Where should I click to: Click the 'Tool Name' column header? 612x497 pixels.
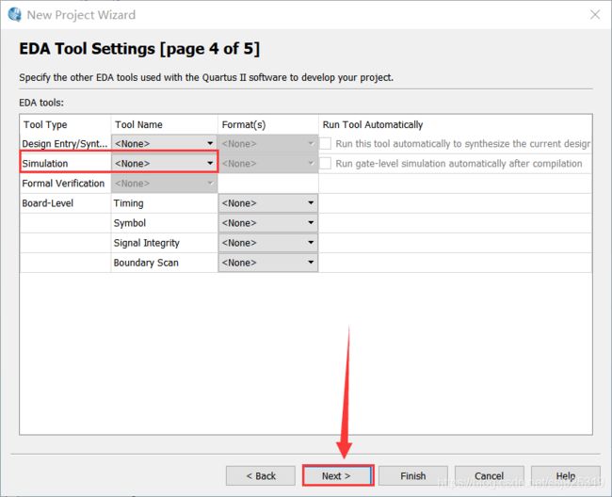[x=165, y=124]
